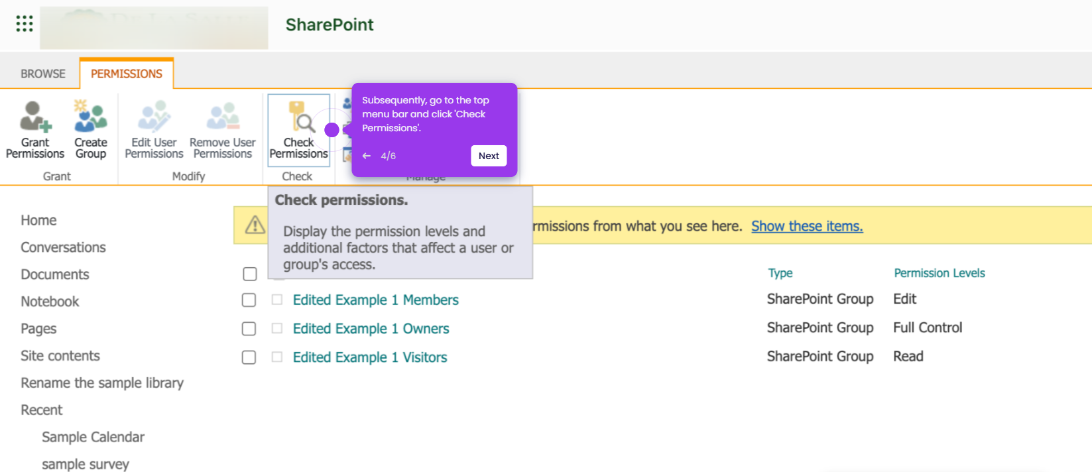Click the yellow warning triangle icon
This screenshot has height=472, width=1092.
(x=255, y=225)
